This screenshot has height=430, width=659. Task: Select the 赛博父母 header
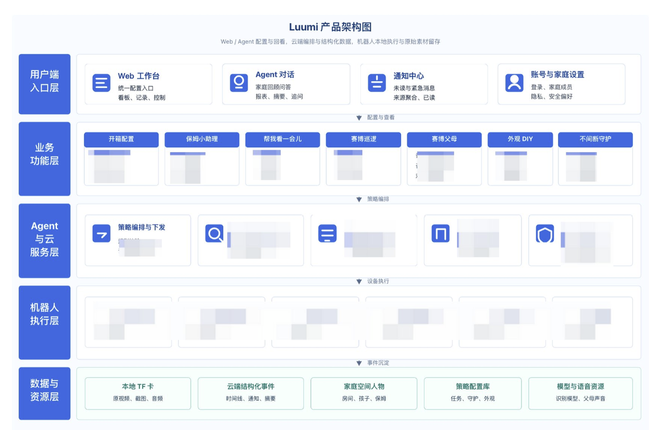click(444, 140)
